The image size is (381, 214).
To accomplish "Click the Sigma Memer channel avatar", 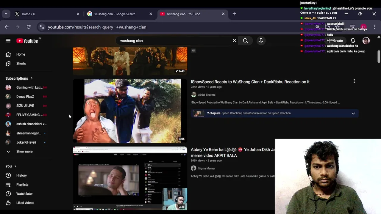I will pyautogui.click(x=193, y=168).
